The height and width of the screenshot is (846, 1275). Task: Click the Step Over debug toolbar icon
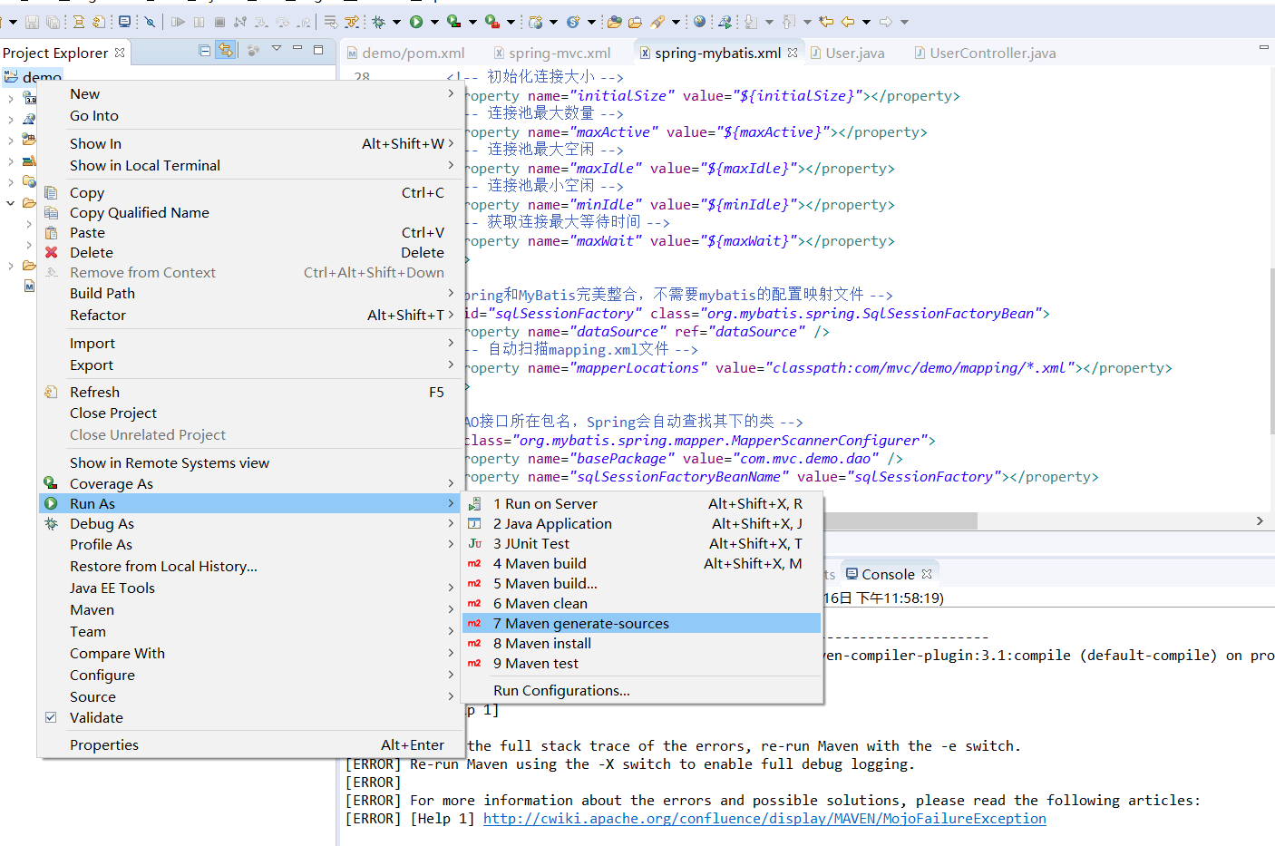tap(280, 21)
